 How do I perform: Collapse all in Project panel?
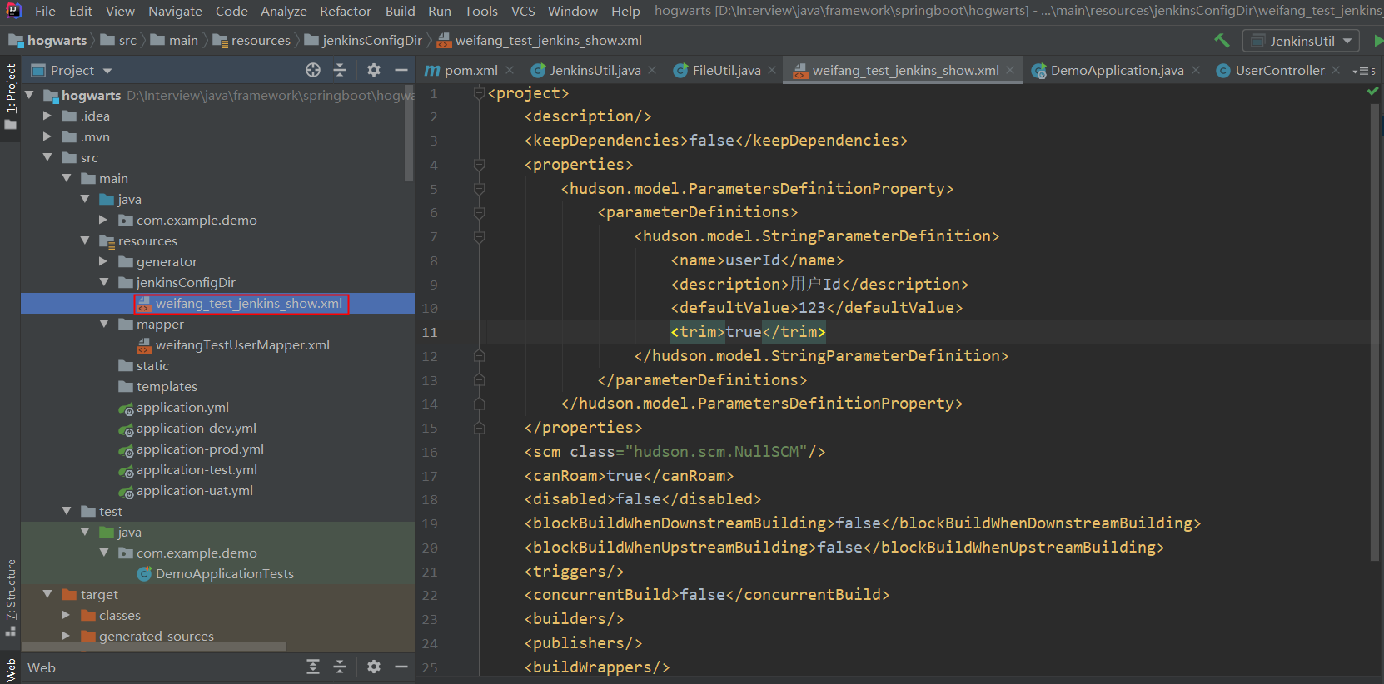340,70
